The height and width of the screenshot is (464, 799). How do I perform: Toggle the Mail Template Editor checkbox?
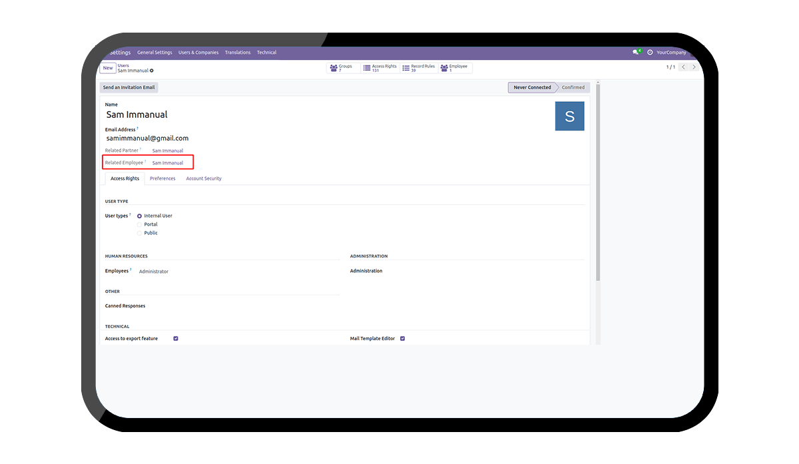[x=402, y=339]
